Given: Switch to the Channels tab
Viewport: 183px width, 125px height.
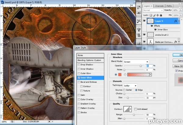Looking at the screenshot, I should pos(159,6).
